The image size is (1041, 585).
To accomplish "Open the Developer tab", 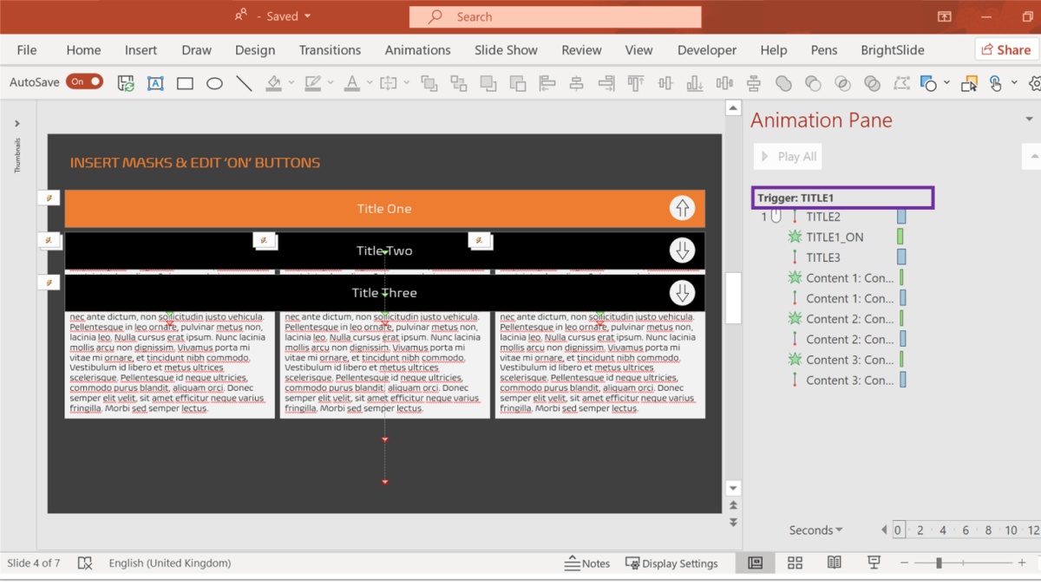I will (x=707, y=50).
